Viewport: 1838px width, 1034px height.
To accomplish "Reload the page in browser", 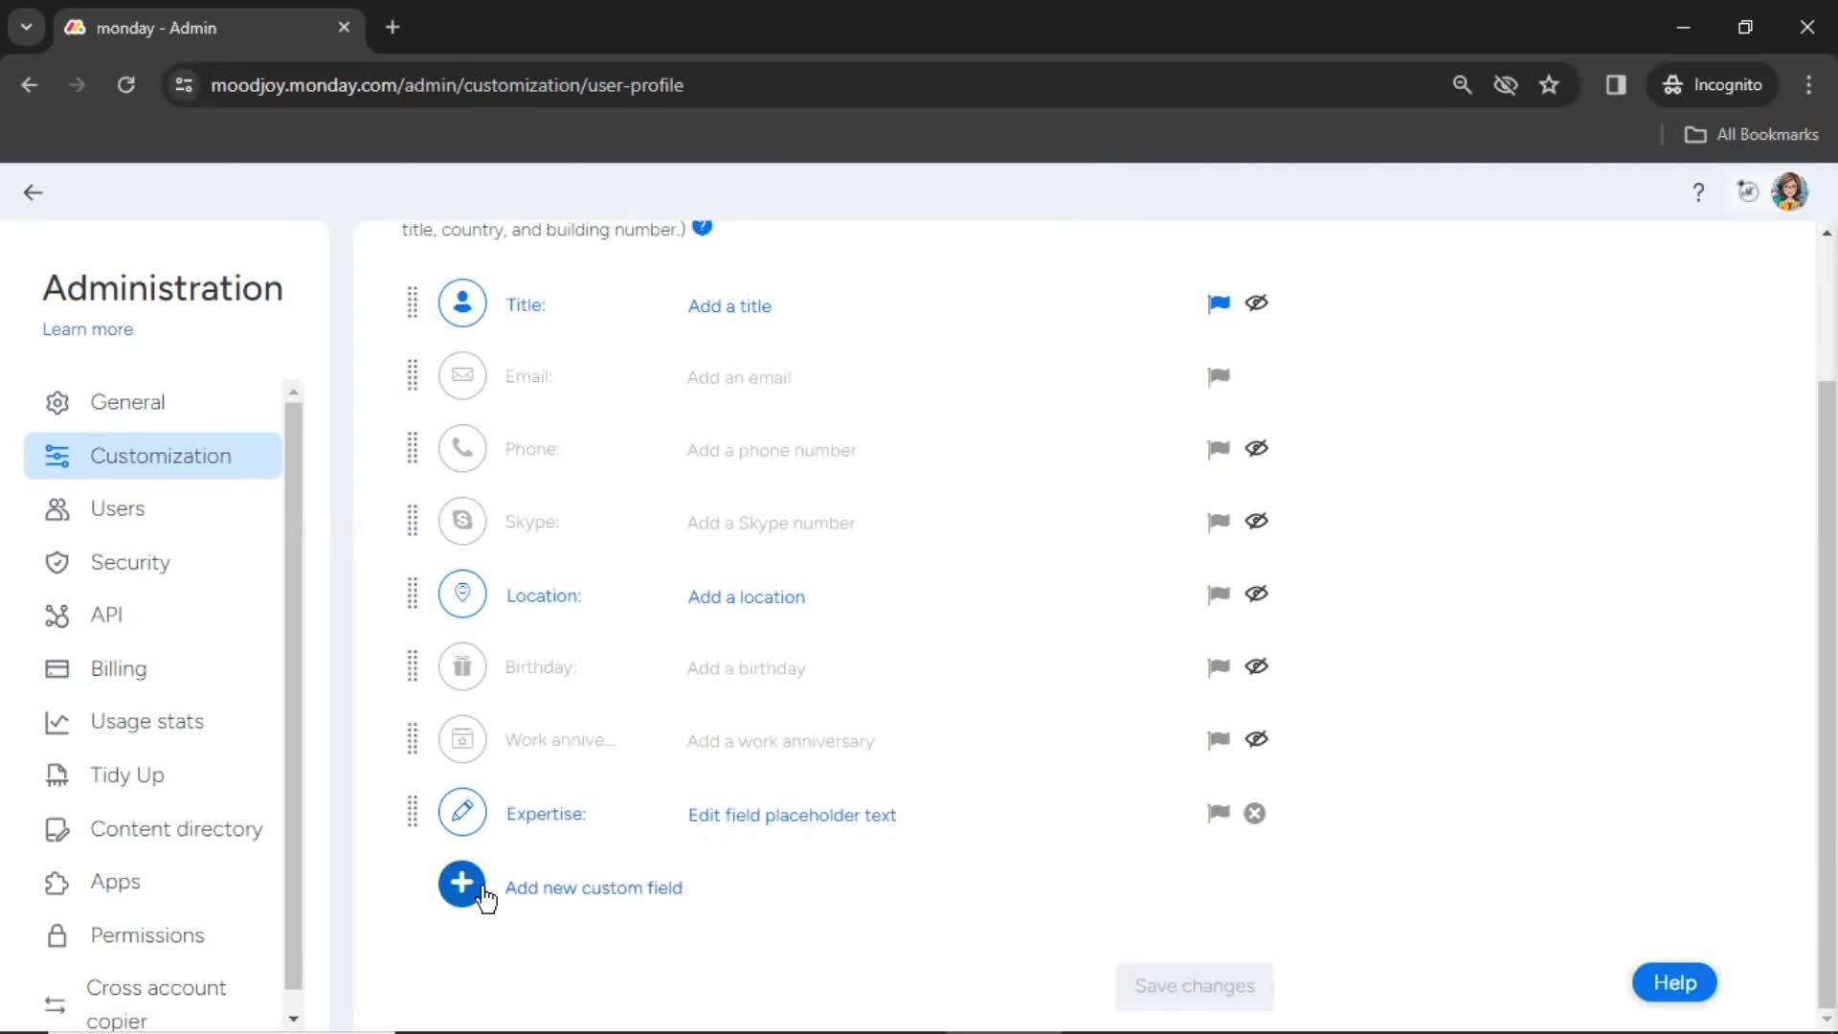I will tap(125, 85).
